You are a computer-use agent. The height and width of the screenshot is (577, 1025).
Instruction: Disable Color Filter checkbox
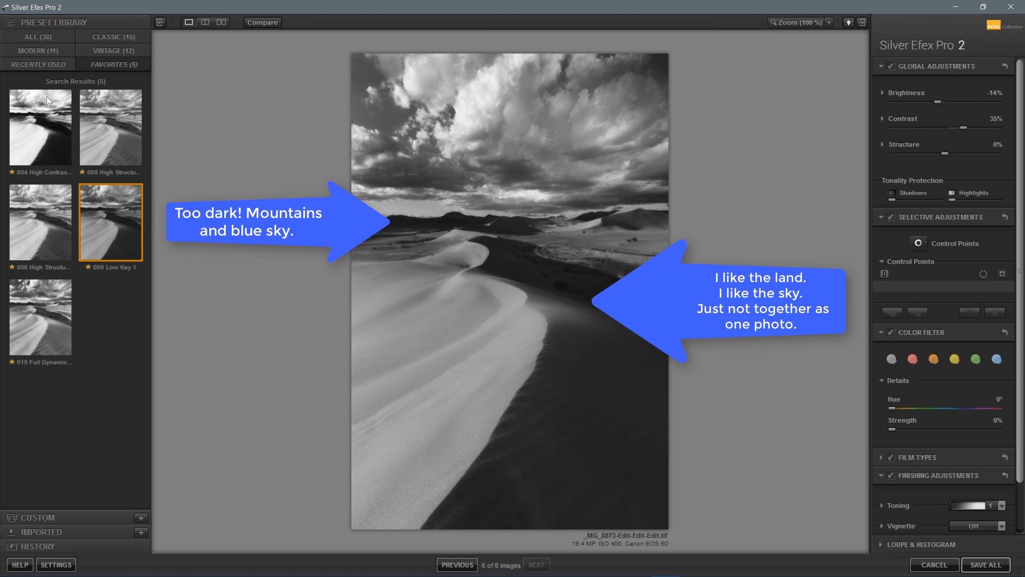[x=890, y=332]
